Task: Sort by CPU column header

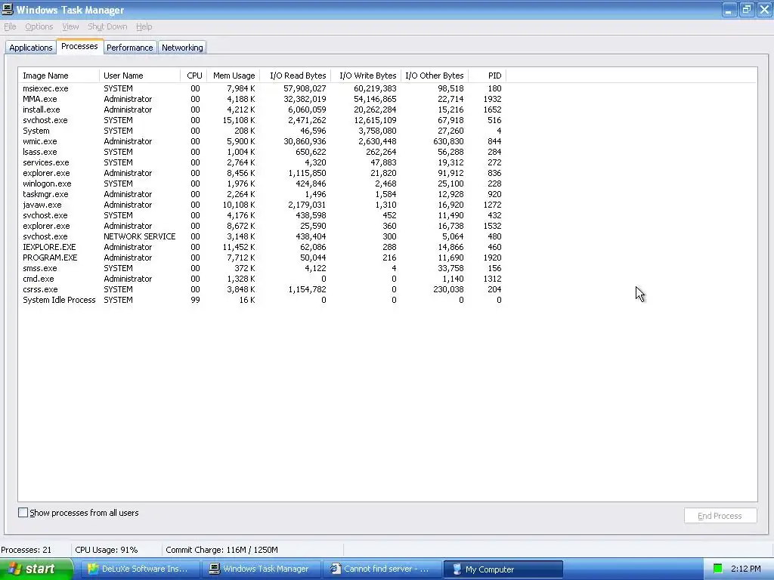Action: coord(194,76)
